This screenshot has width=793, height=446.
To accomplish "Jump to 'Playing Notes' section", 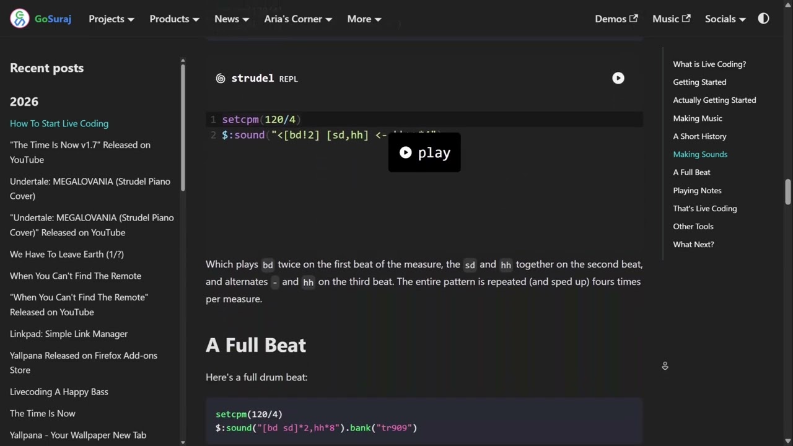I will tap(697, 190).
